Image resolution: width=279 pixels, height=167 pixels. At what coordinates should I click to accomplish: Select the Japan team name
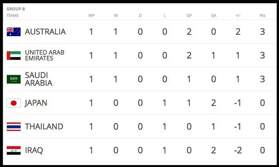click(x=36, y=103)
